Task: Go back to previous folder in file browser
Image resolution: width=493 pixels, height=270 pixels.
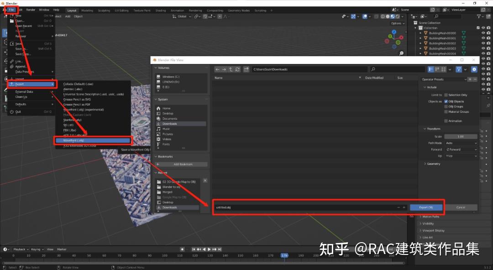Action: pos(218,69)
